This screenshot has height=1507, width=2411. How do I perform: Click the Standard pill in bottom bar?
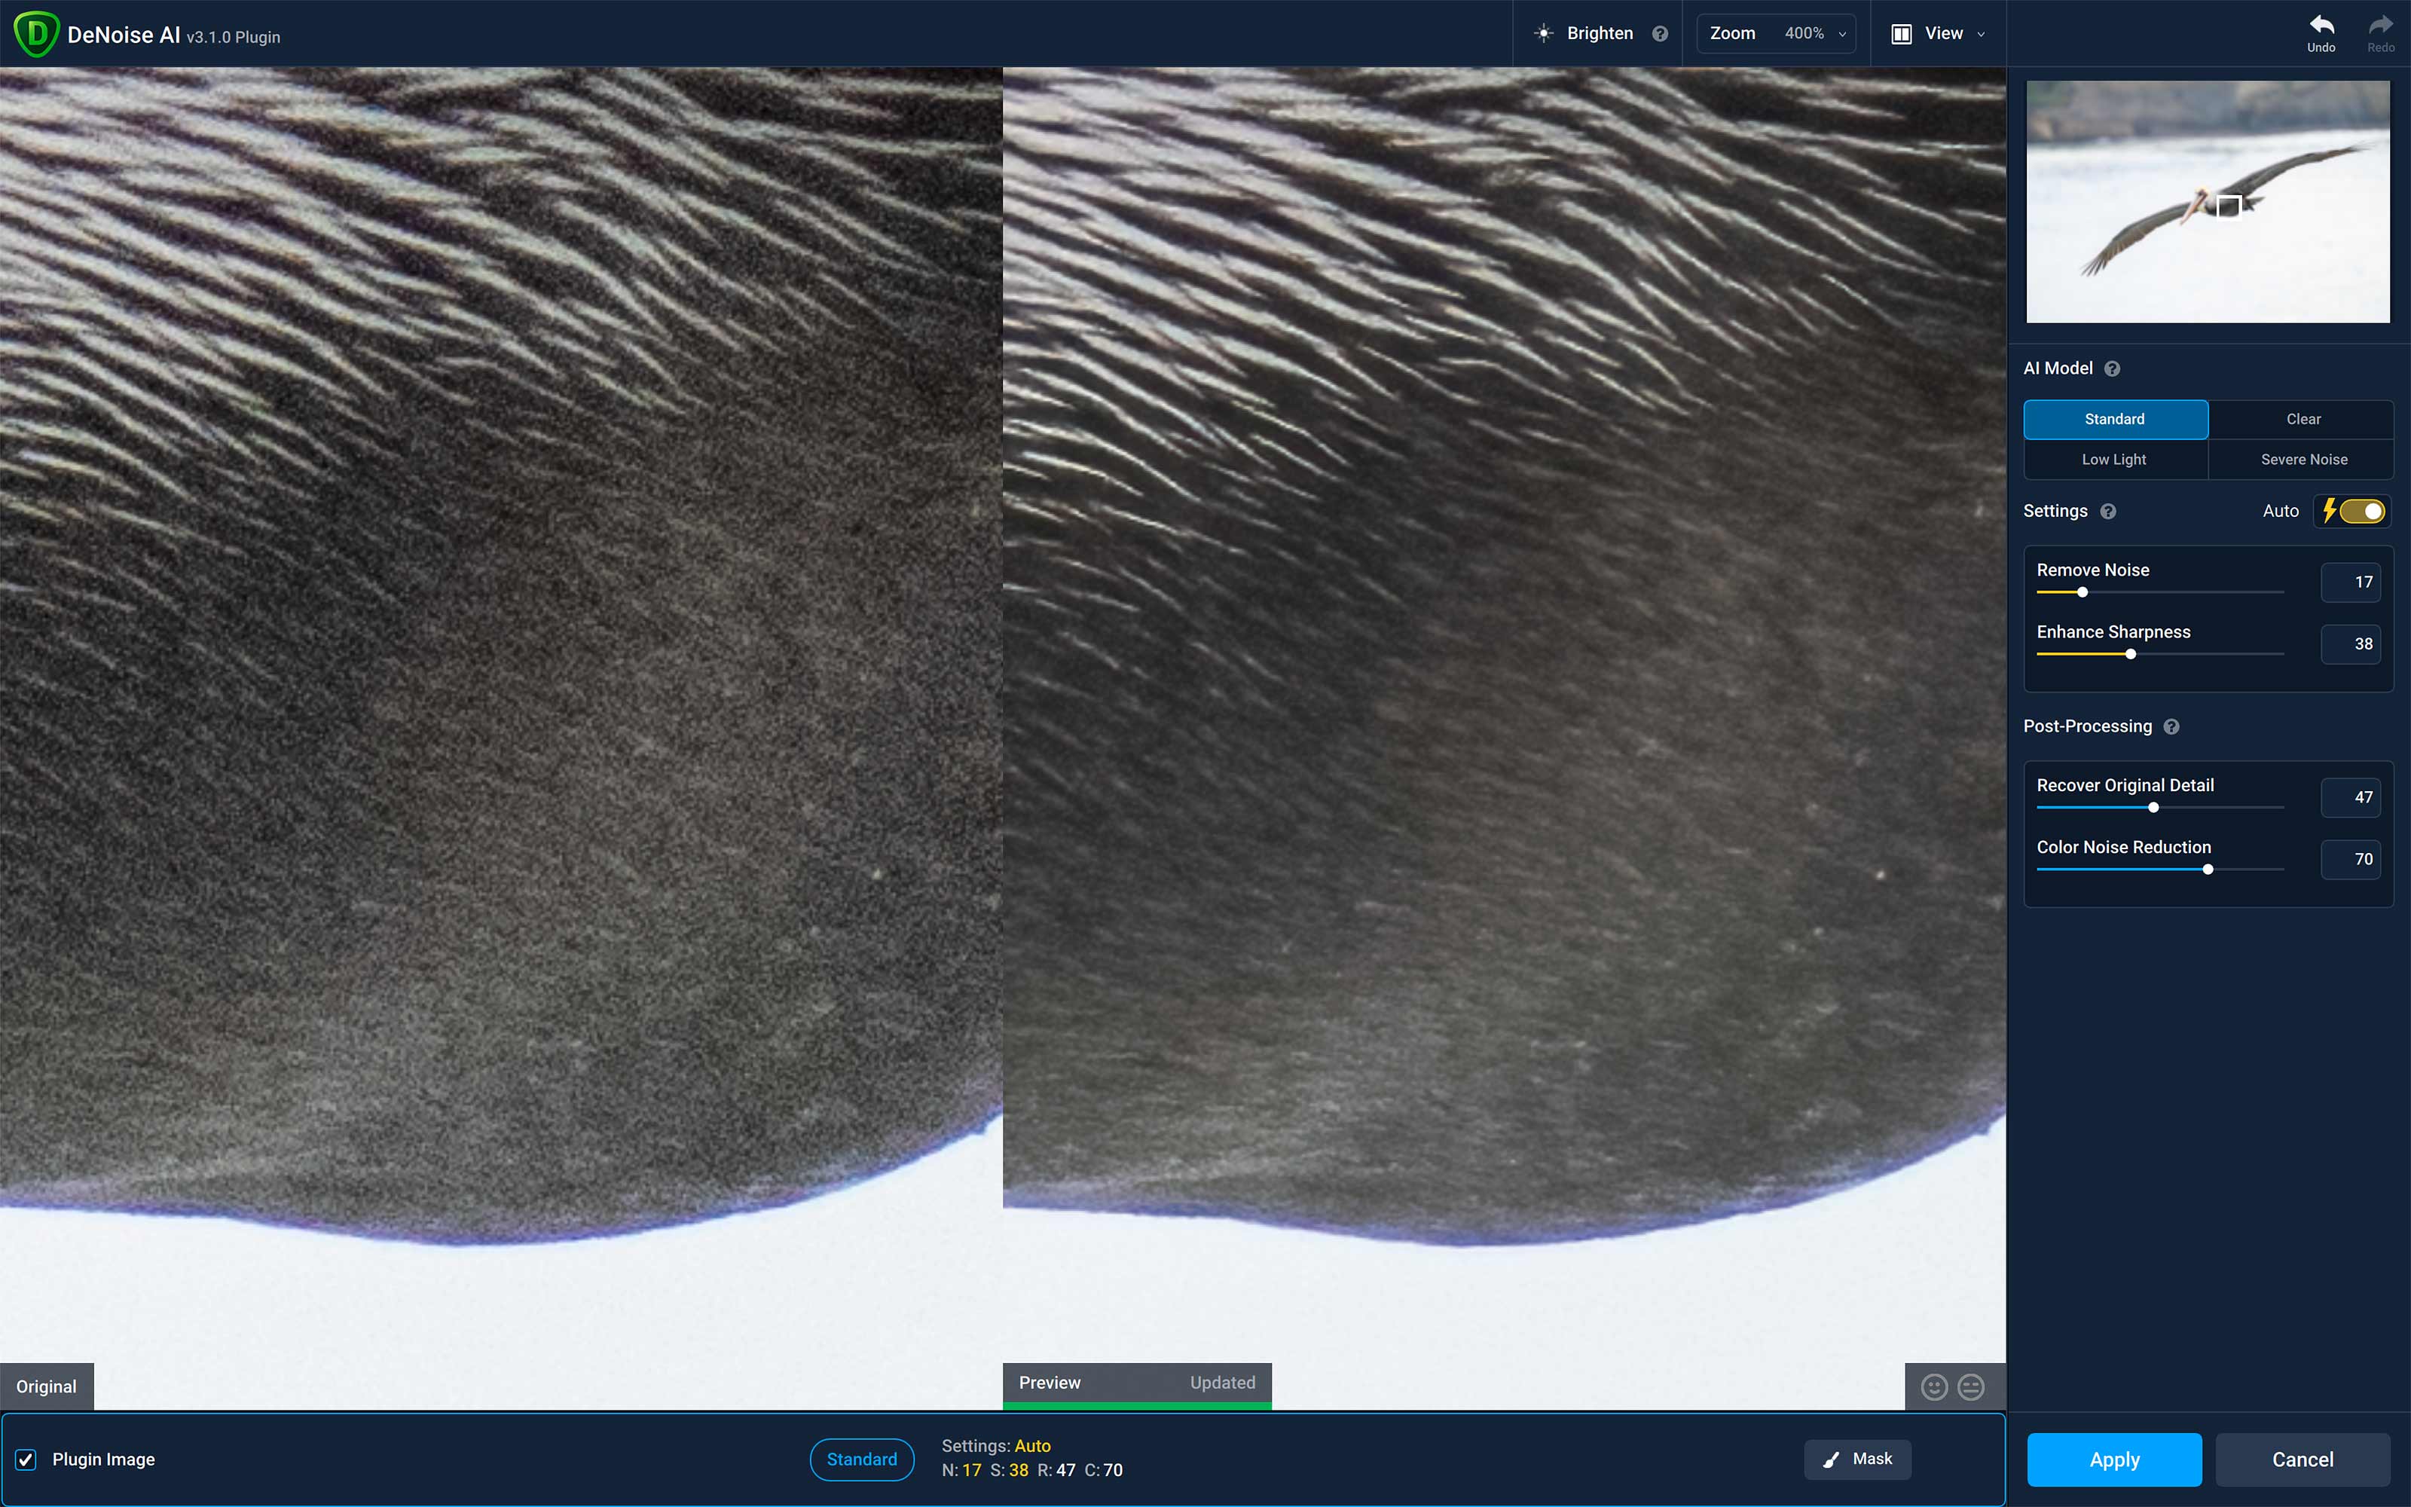(862, 1460)
